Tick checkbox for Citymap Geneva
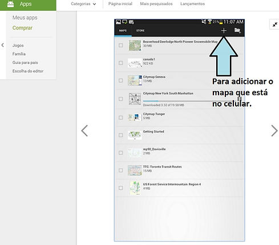 click(121, 80)
